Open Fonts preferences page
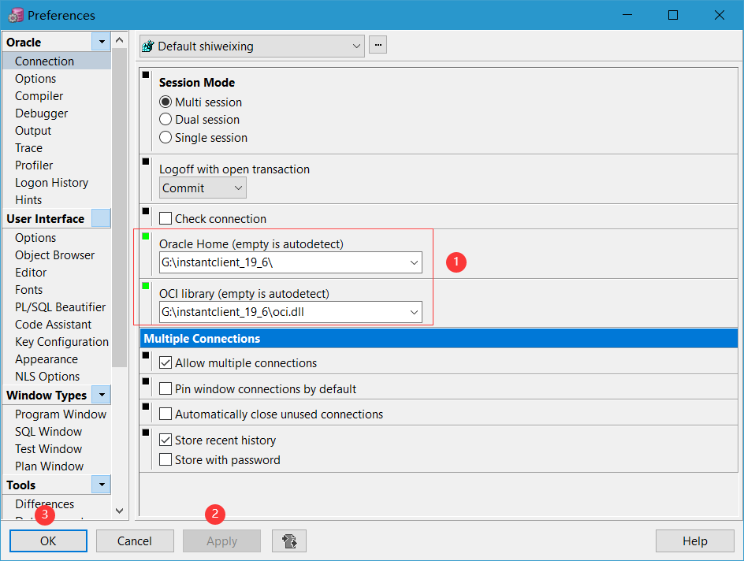 [x=29, y=290]
